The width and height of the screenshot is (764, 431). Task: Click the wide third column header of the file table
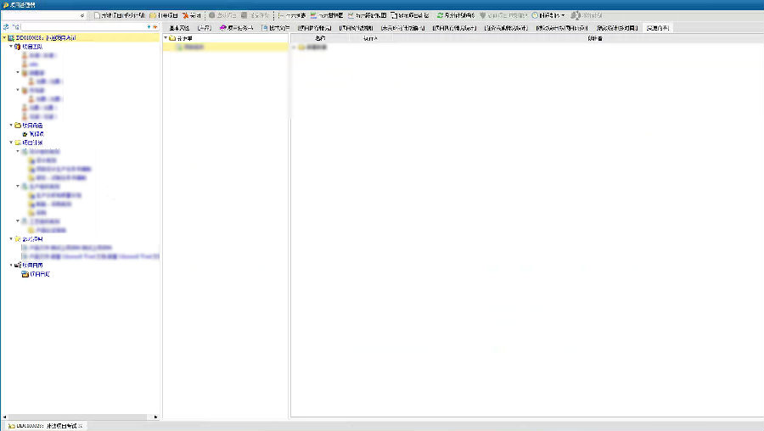click(x=578, y=38)
